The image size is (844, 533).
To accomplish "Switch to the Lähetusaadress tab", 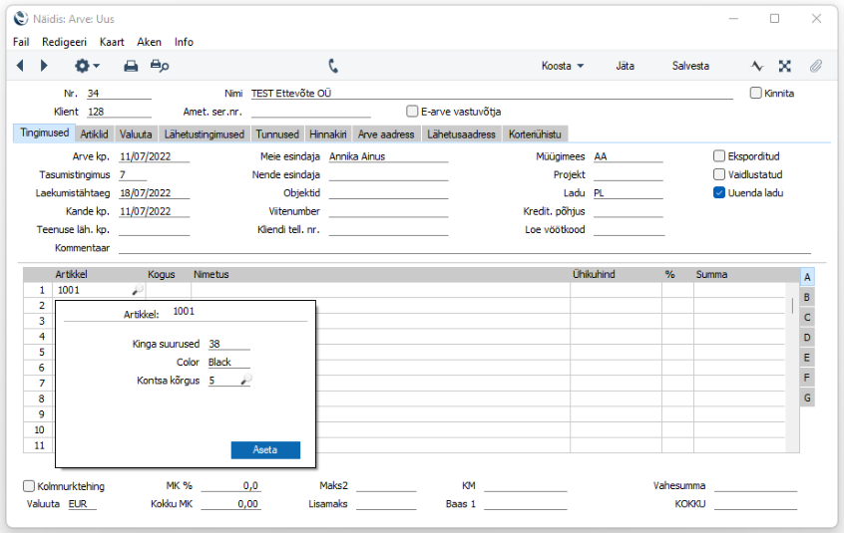I will point(461,133).
